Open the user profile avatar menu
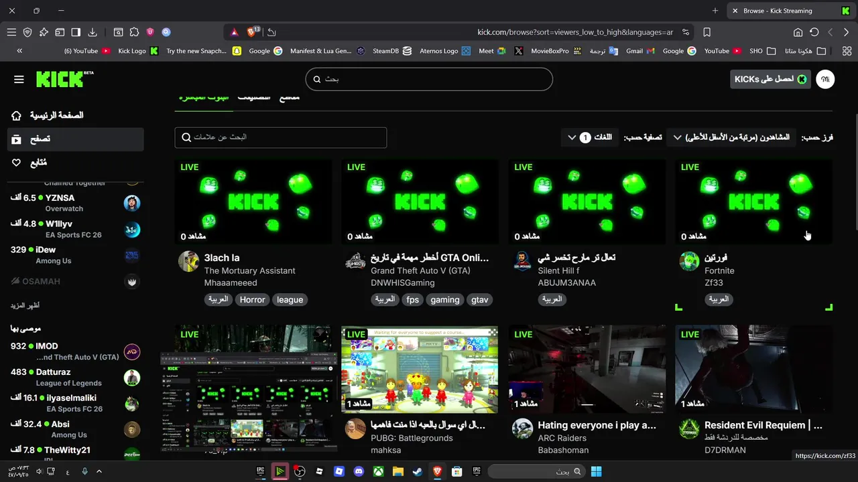 (825, 79)
